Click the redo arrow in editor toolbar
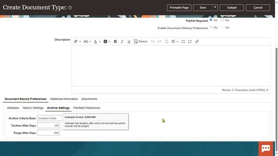Screen dimensions: 278x156 click(159, 42)
